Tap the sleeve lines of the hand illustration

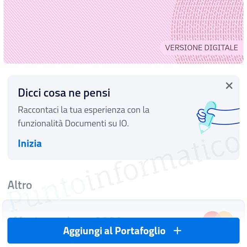click(227, 116)
